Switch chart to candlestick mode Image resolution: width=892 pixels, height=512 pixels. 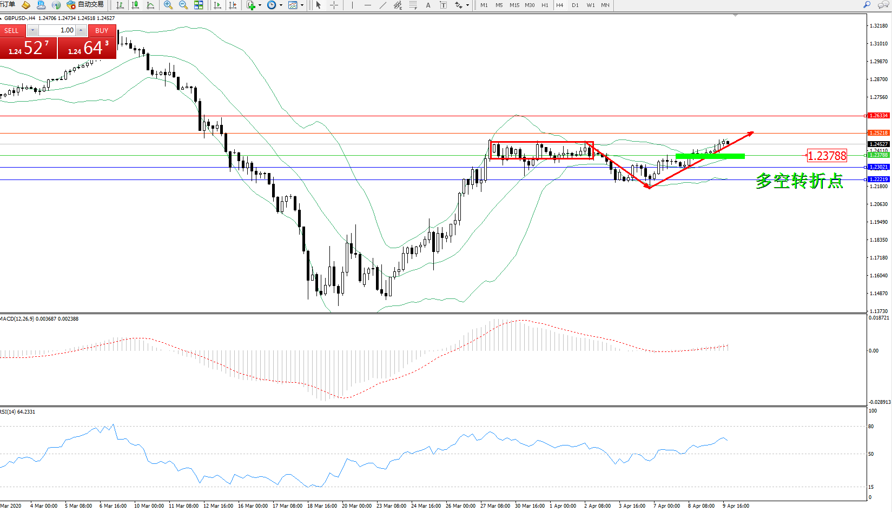(x=135, y=5)
